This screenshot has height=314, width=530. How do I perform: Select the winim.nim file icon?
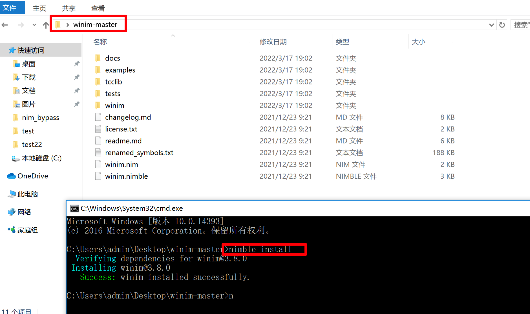point(98,164)
